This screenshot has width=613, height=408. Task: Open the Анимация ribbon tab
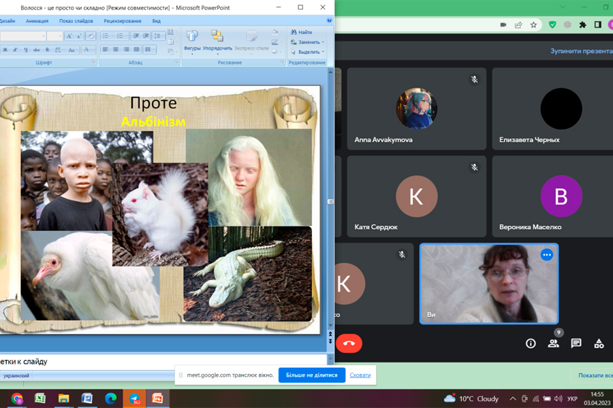[37, 21]
